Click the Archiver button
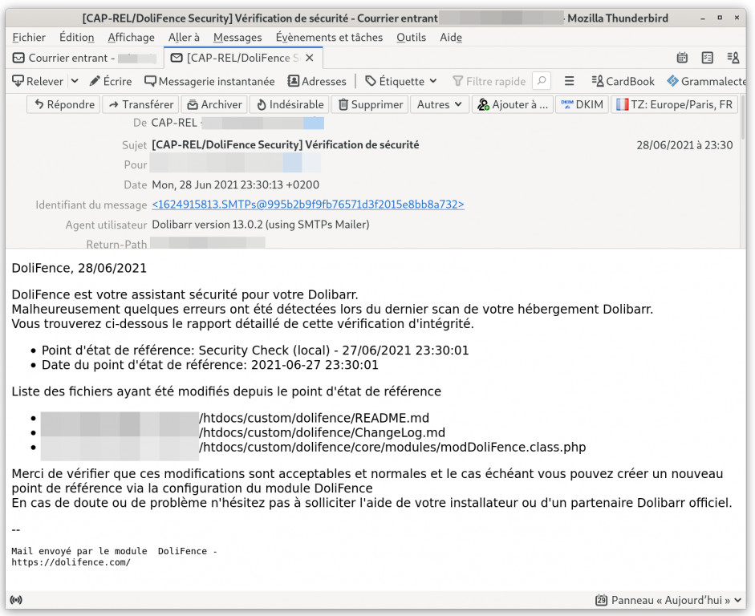755x616 pixels. 214,104
